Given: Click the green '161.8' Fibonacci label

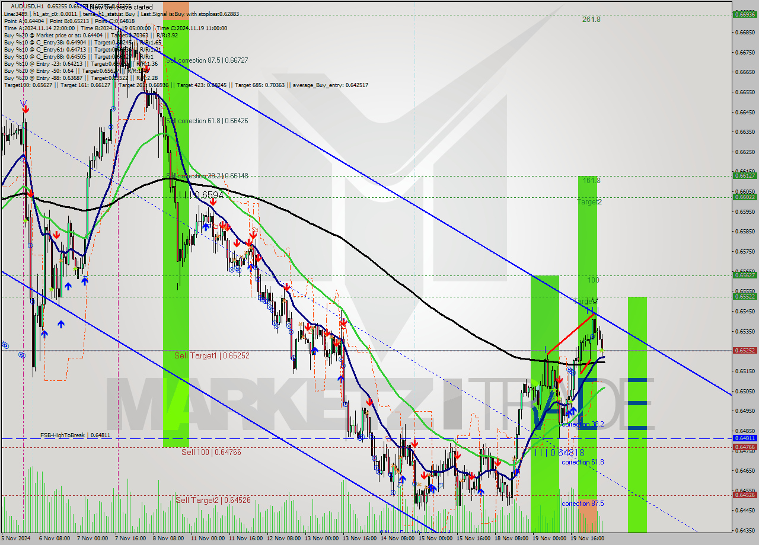Looking at the screenshot, I should [x=591, y=180].
